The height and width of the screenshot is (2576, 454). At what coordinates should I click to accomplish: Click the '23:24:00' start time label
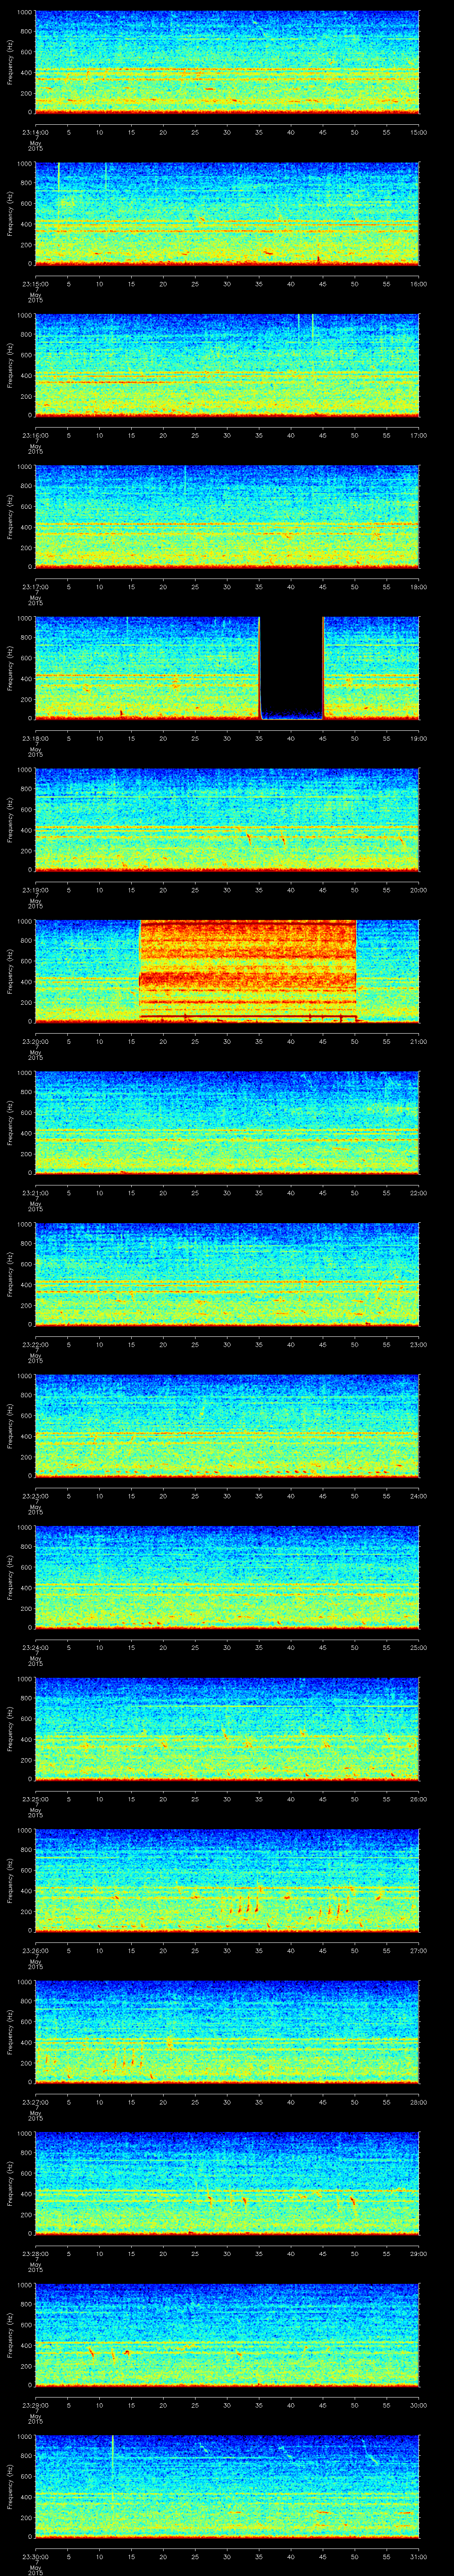pos(35,1647)
